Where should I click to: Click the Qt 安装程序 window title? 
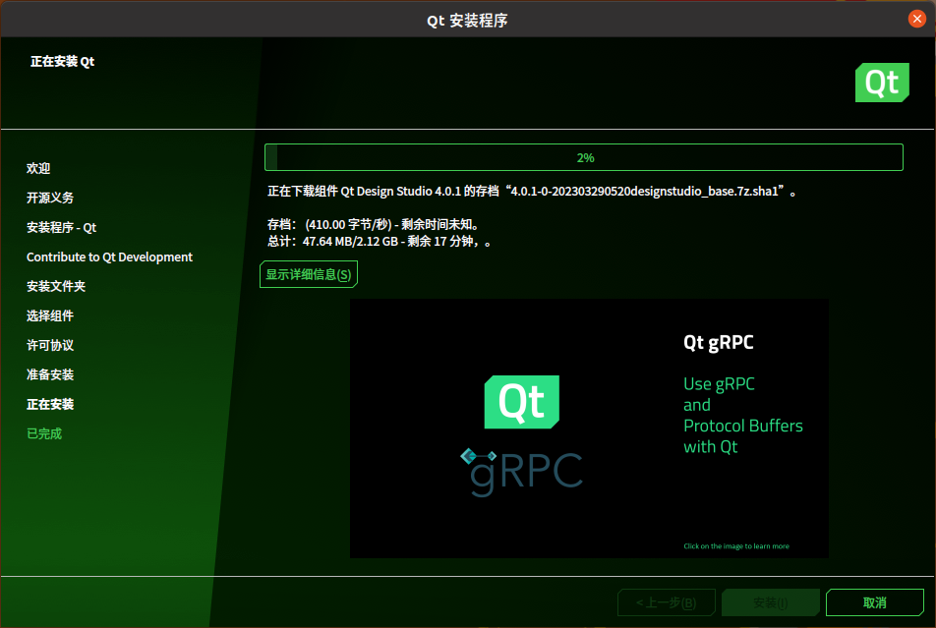[x=467, y=21]
